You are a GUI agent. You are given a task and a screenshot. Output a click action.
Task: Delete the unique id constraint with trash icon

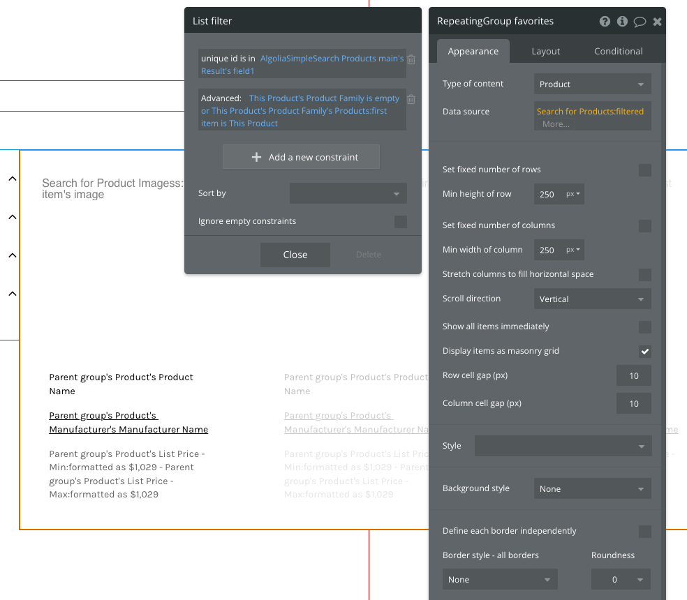pyautogui.click(x=411, y=59)
